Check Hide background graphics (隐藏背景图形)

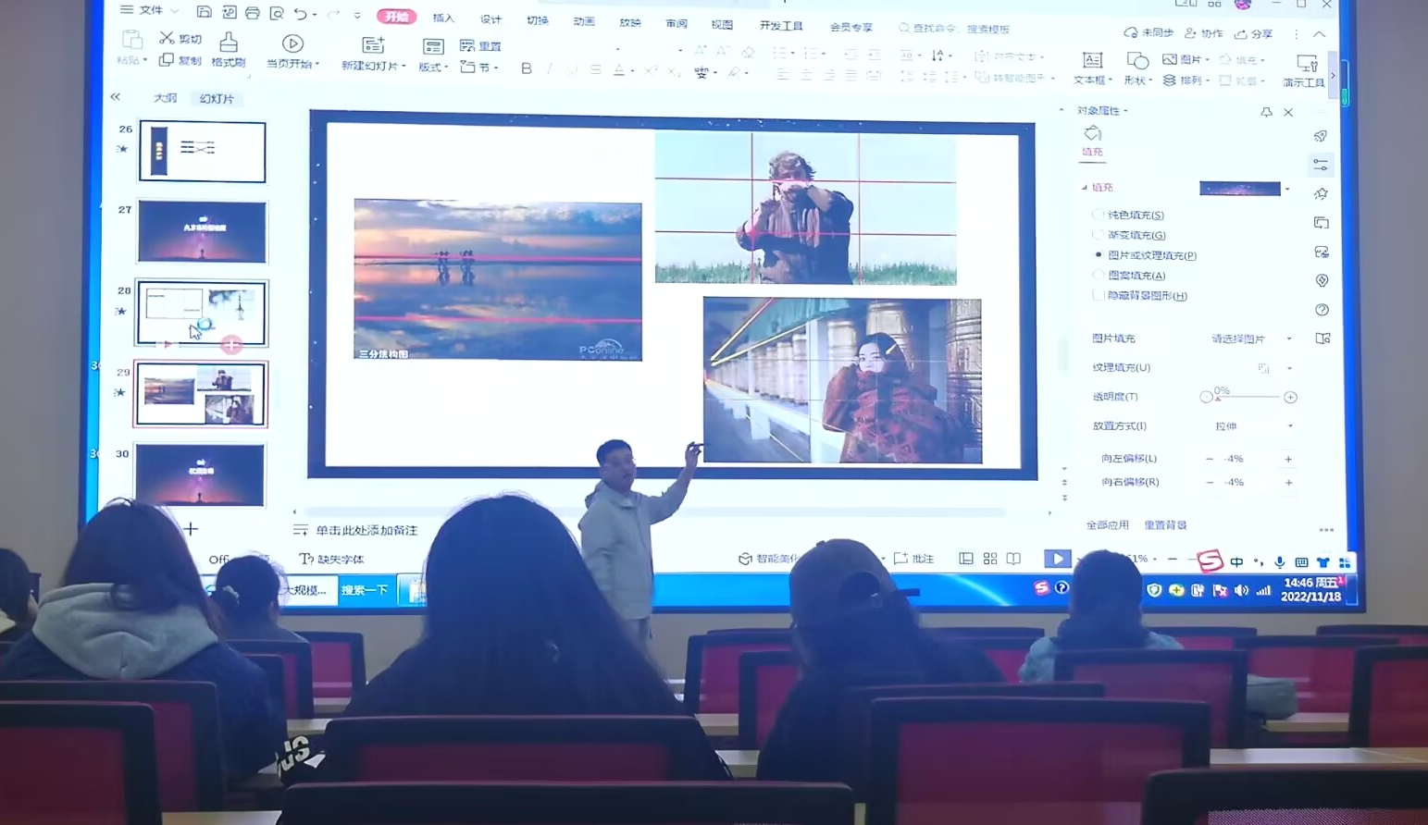pos(1099,295)
